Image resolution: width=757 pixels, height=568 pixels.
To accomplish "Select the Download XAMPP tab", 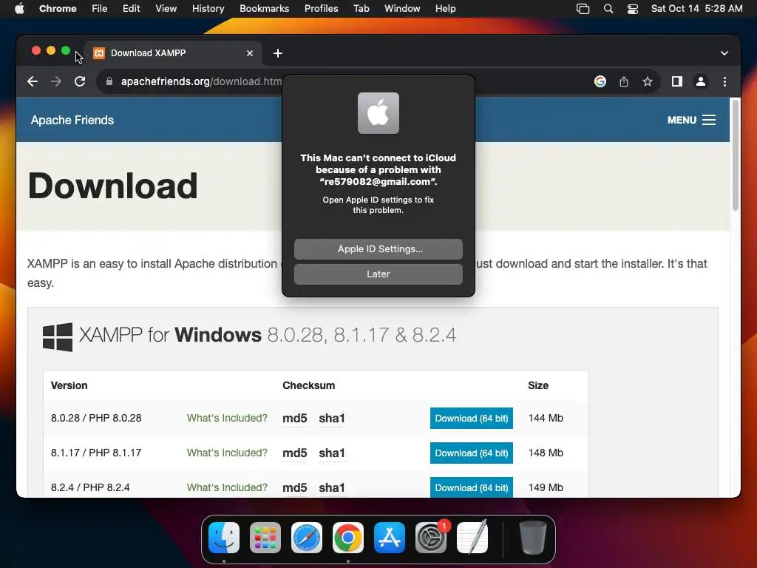I will (x=173, y=53).
